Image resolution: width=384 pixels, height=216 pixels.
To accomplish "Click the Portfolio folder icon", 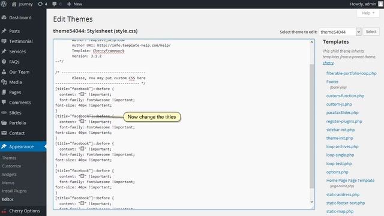I will tap(4, 122).
